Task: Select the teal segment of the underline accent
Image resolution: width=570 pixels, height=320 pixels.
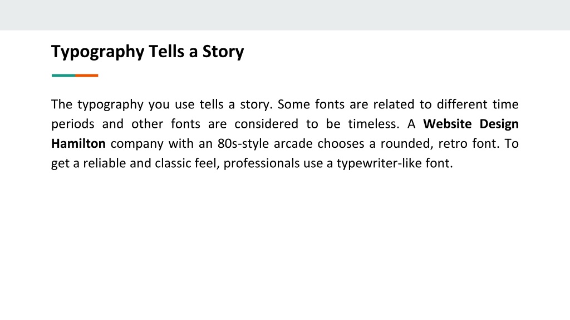Action: (x=63, y=76)
